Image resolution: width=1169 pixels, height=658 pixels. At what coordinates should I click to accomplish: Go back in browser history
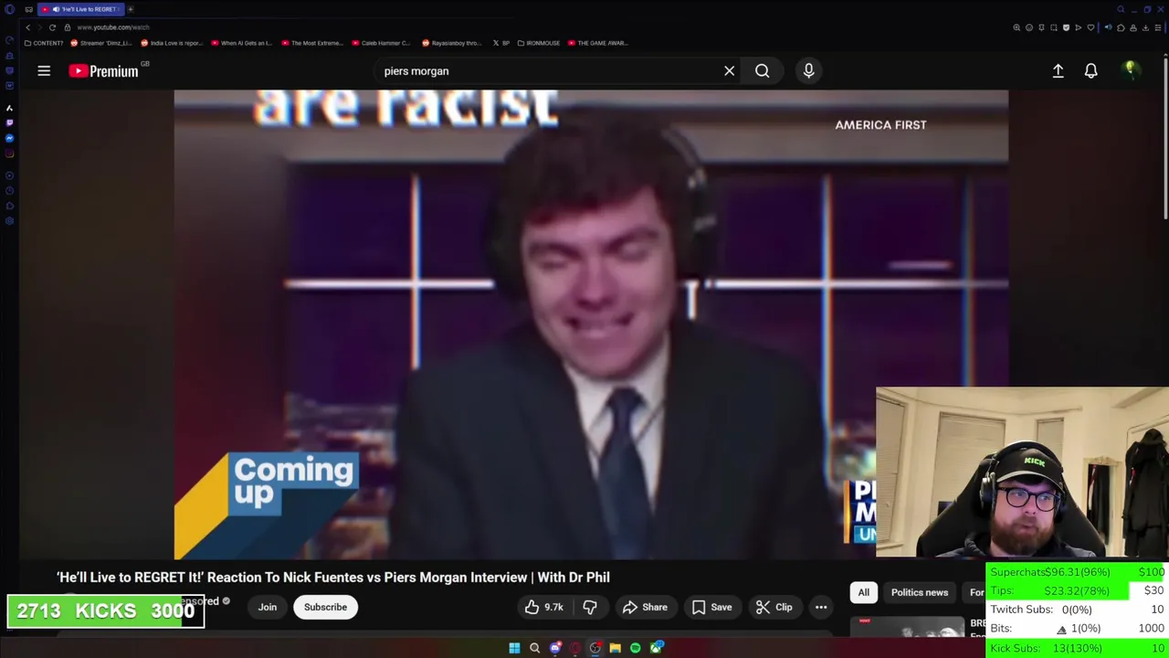pos(27,27)
